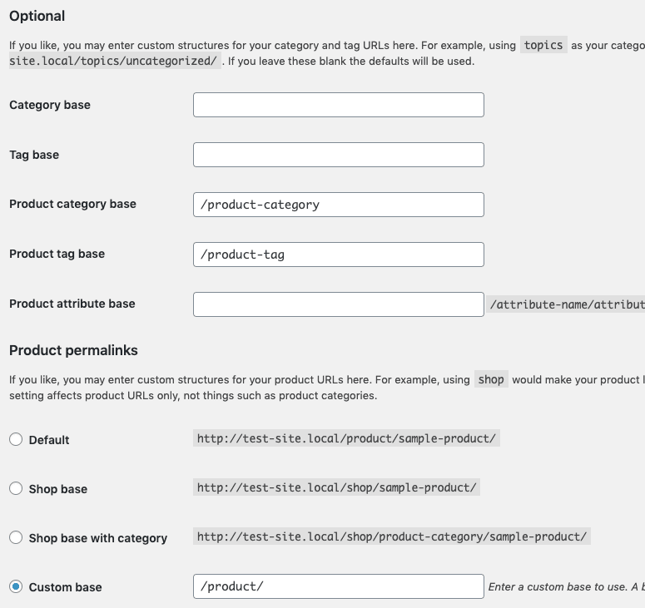The image size is (645, 608).
Task: Click the Product attribute base label
Action: point(72,304)
